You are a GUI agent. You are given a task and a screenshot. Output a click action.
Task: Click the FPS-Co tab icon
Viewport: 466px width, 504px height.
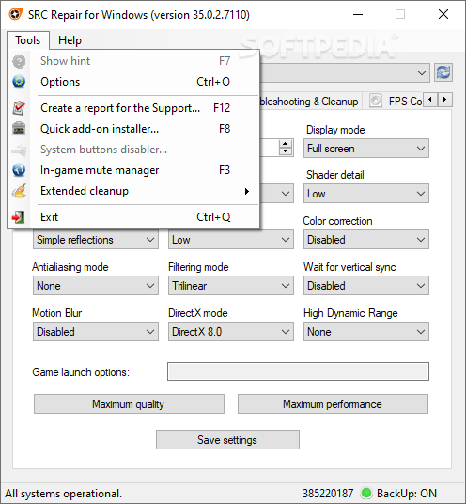375,101
